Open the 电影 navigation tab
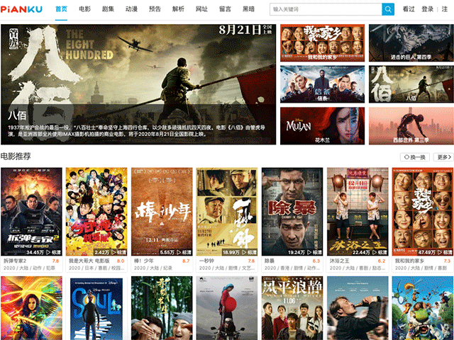The width and height of the screenshot is (454, 340). 84,9
